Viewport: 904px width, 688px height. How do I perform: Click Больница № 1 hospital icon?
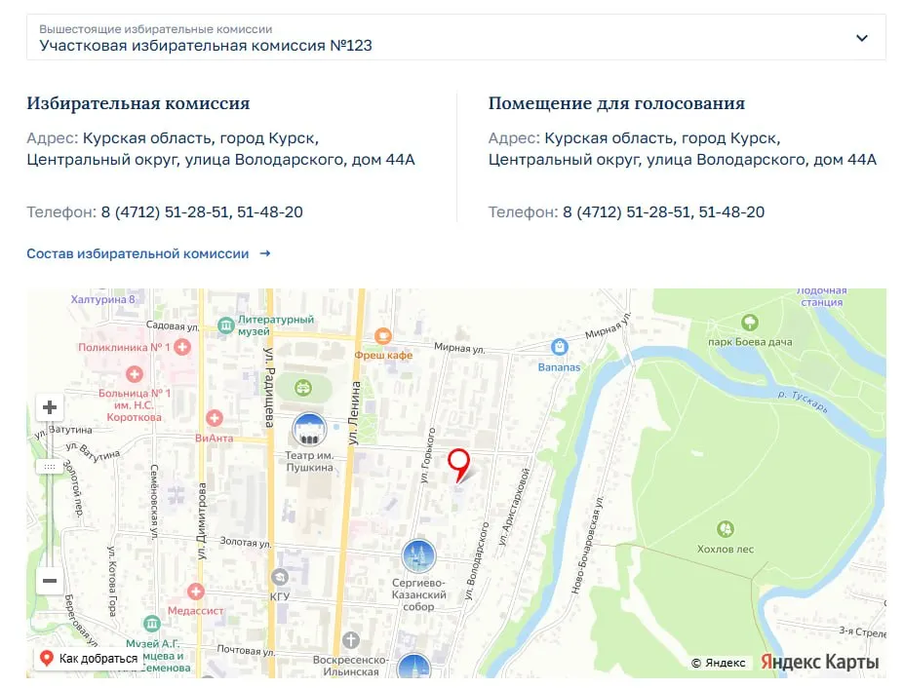[x=135, y=374]
